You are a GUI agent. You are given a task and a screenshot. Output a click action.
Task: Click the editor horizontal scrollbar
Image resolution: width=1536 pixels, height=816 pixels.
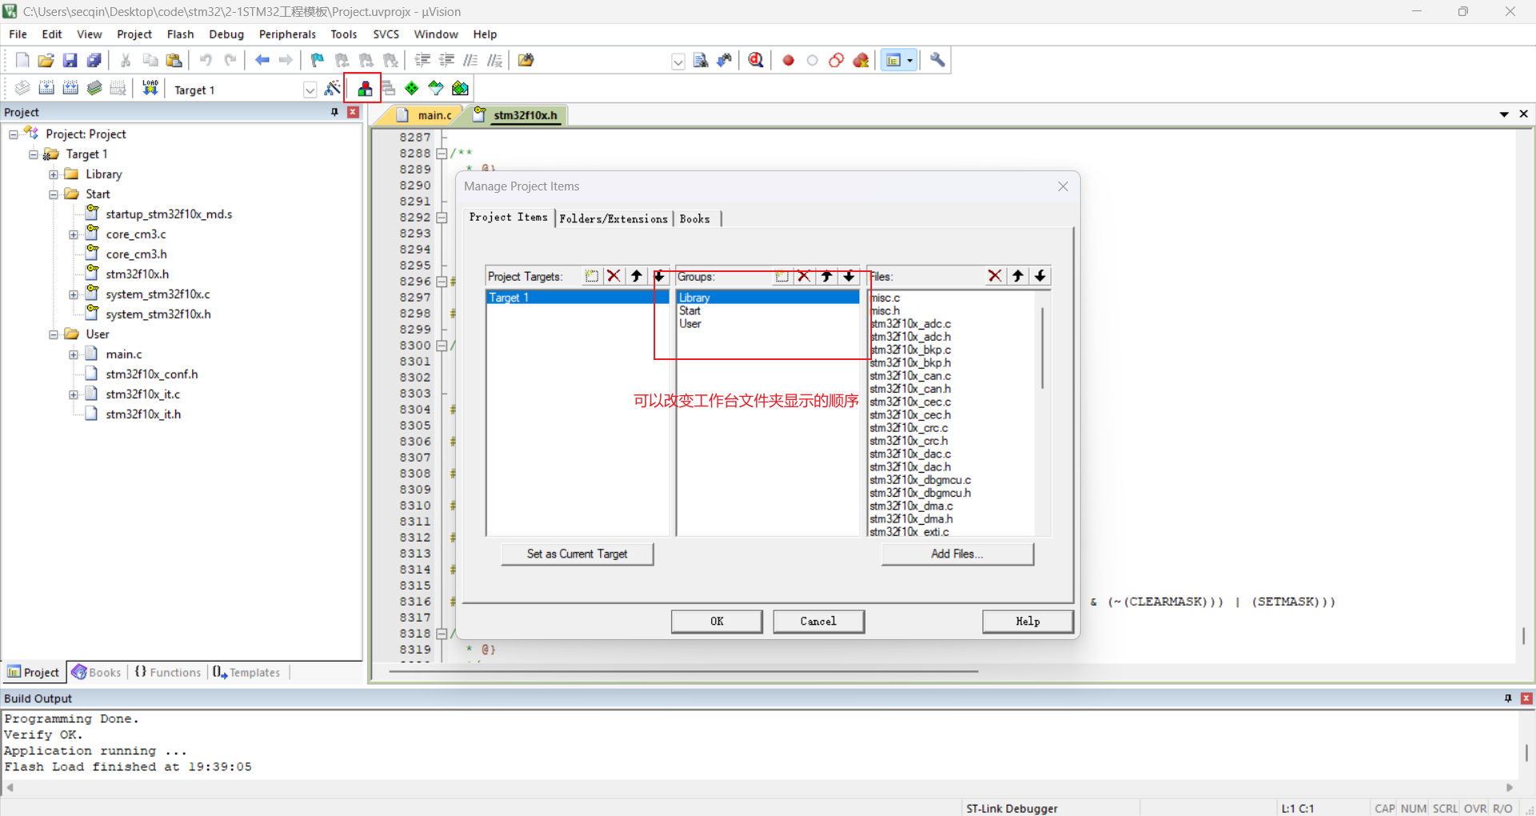(x=684, y=671)
